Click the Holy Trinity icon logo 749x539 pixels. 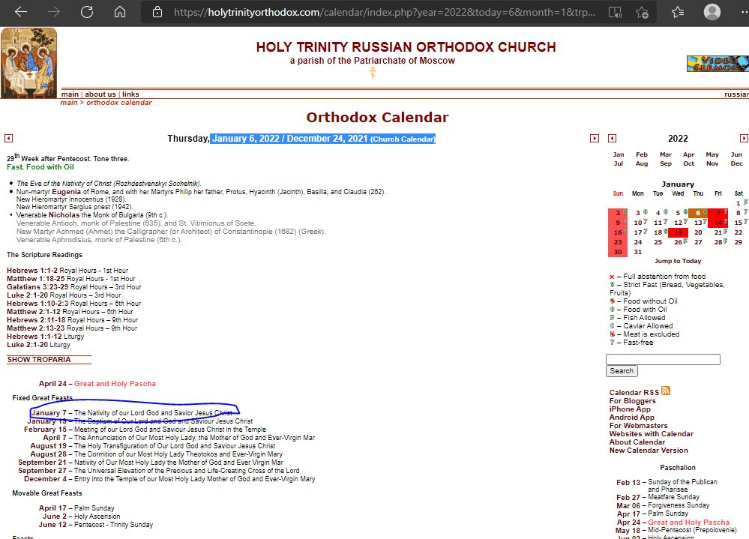(28, 62)
